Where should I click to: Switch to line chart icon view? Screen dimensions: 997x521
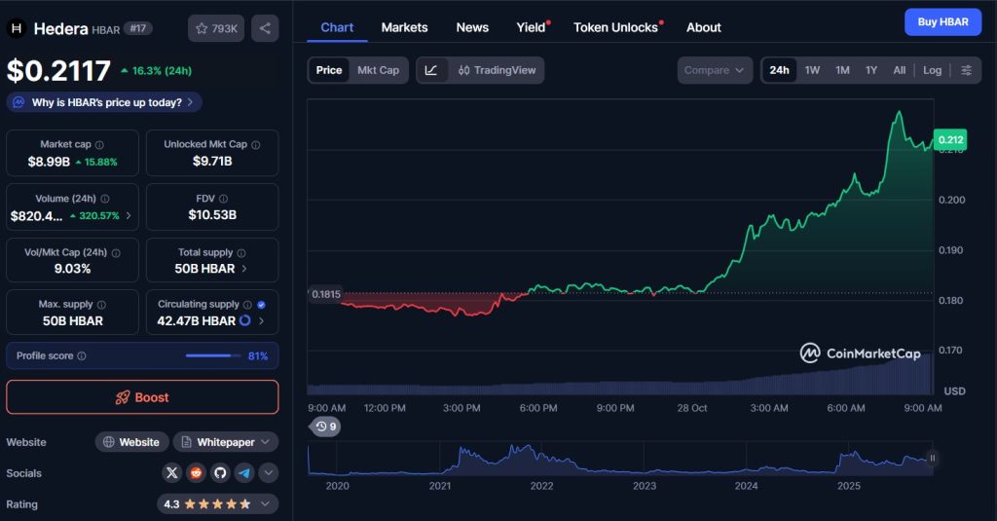coord(431,70)
